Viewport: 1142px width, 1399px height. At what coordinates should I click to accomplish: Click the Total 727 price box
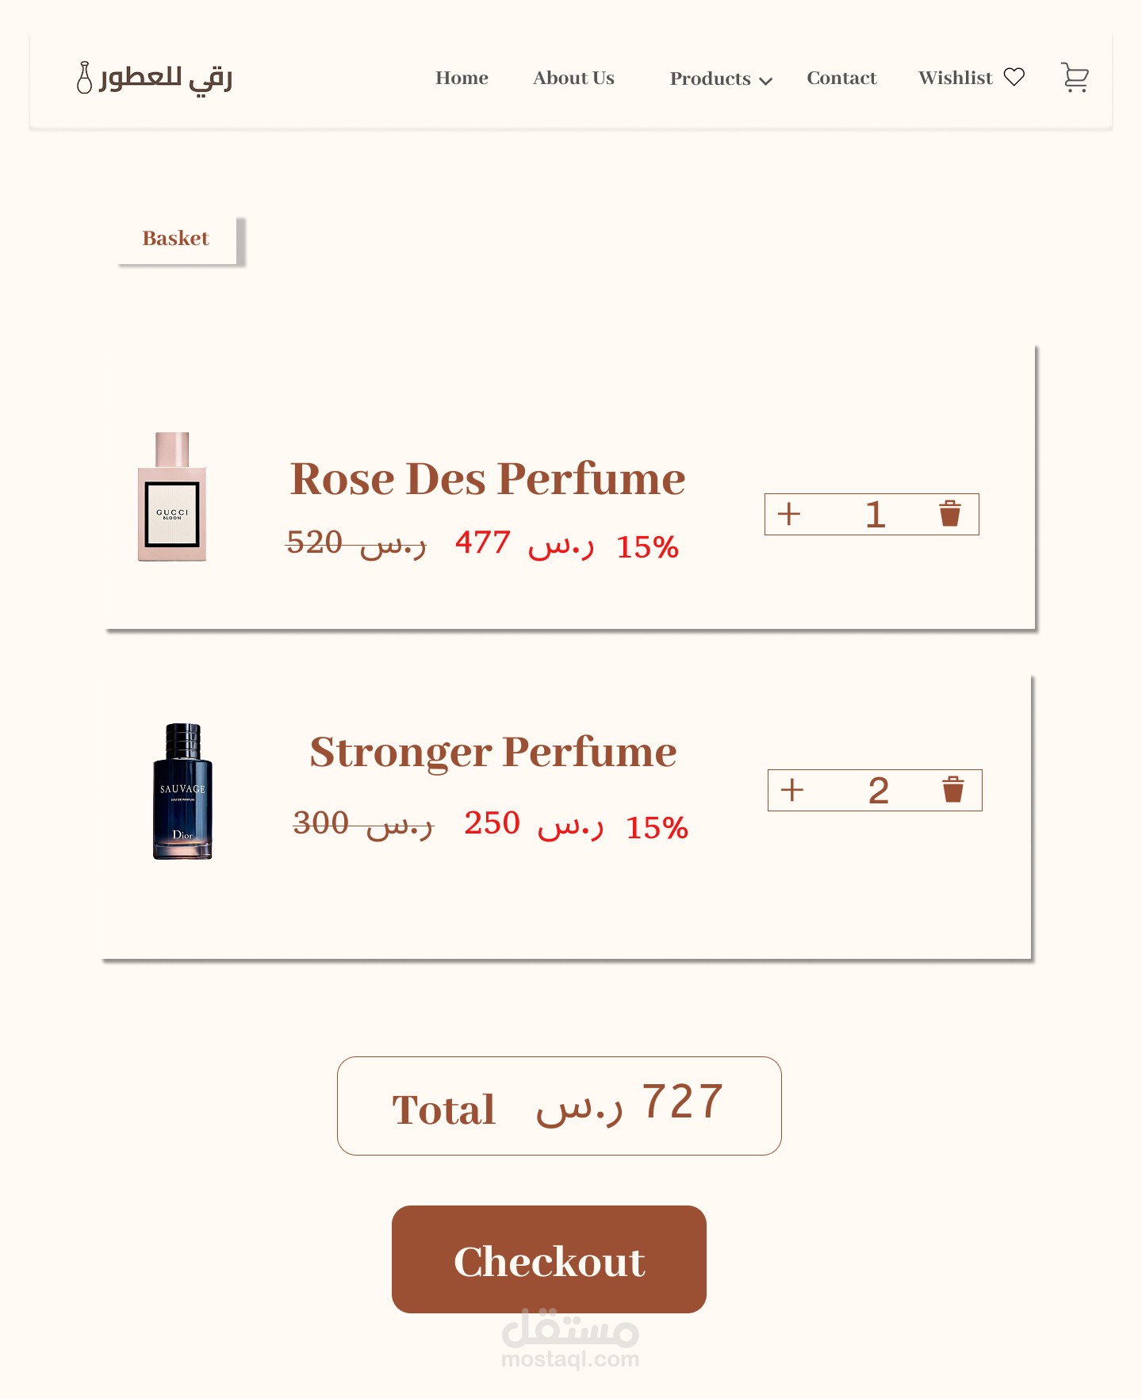click(559, 1106)
